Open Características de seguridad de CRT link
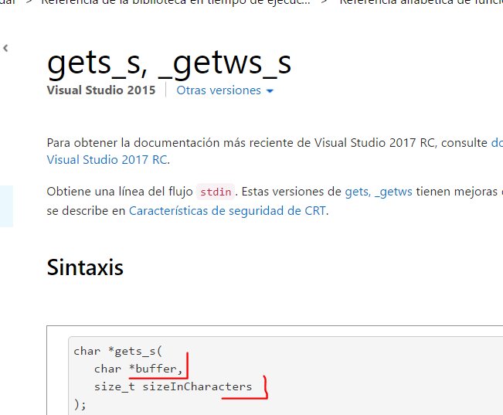 coord(228,210)
